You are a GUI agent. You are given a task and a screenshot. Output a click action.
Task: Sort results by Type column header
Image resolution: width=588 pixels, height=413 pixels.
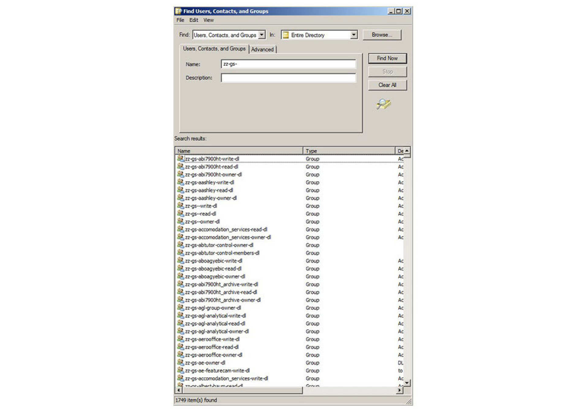348,151
